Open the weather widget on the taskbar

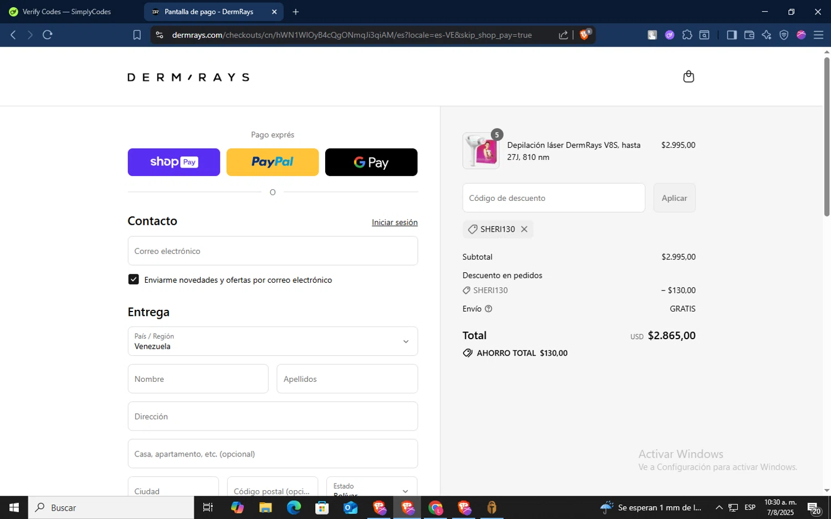pos(651,507)
